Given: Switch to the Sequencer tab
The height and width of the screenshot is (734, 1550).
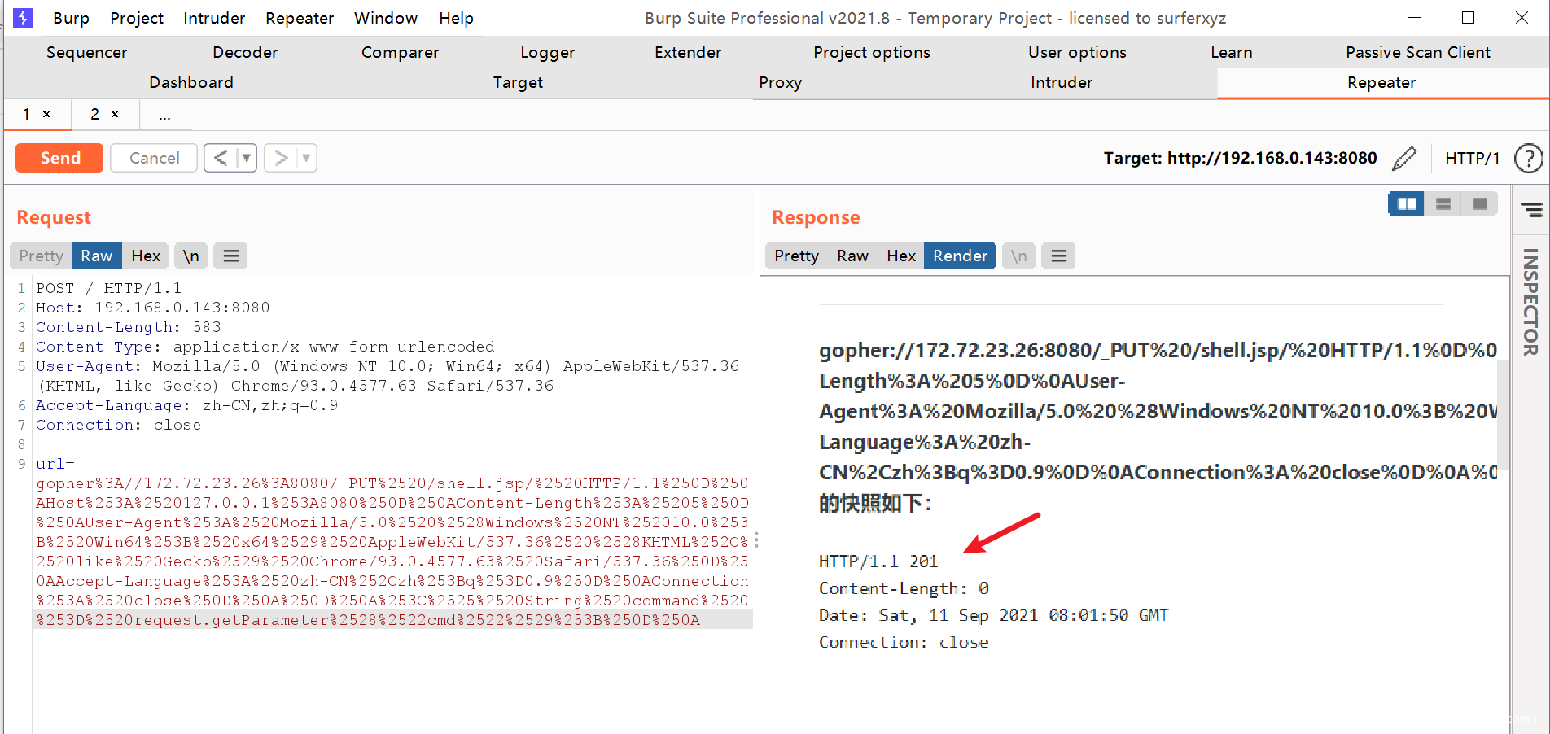Looking at the screenshot, I should 86,52.
